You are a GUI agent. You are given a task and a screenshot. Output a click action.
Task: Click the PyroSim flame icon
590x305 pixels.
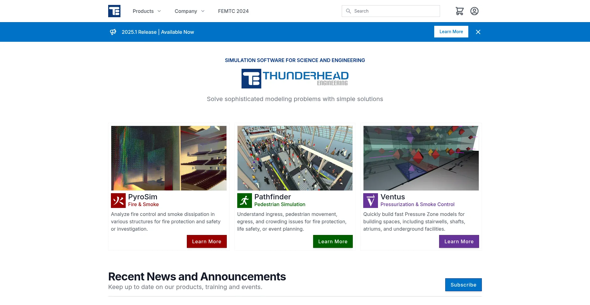click(118, 201)
